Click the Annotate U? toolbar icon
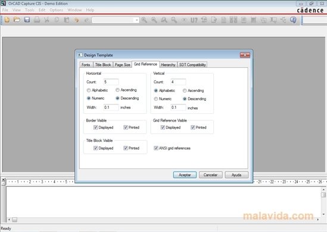 194,20
